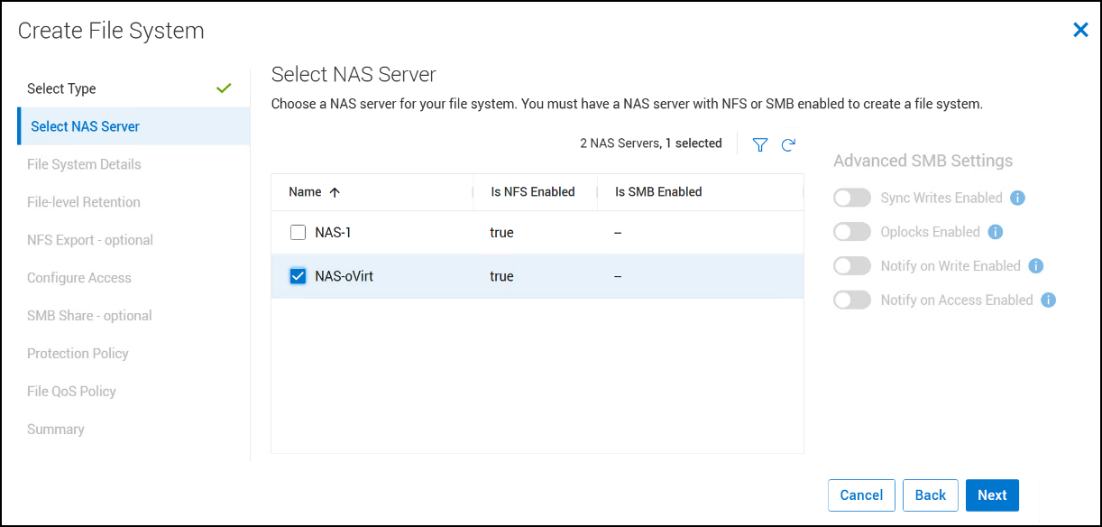Refresh the NAS servers list
Image resolution: width=1102 pixels, height=527 pixels.
(x=788, y=144)
